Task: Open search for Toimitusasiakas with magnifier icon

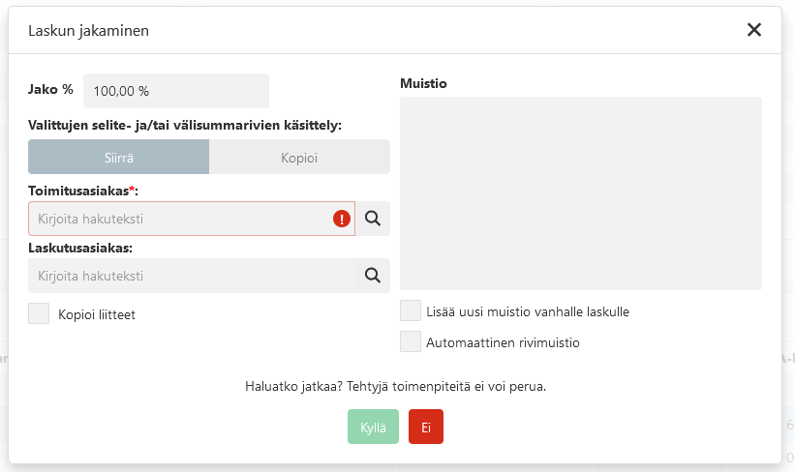Action: click(x=373, y=219)
